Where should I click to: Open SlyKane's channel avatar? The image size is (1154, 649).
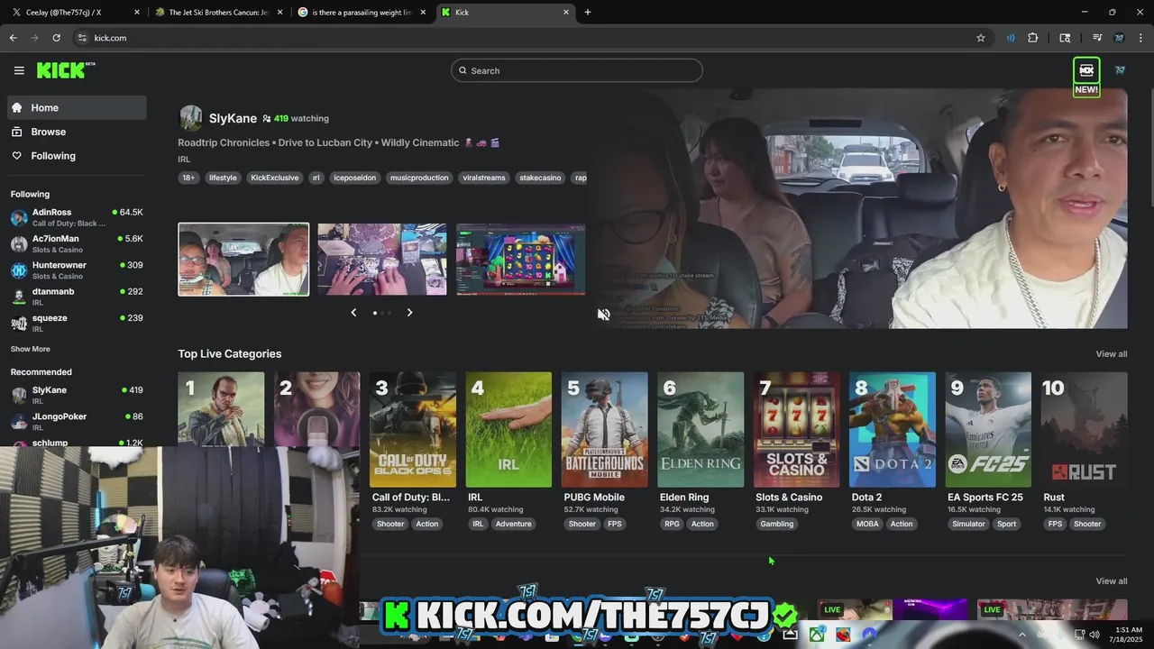coord(191,118)
